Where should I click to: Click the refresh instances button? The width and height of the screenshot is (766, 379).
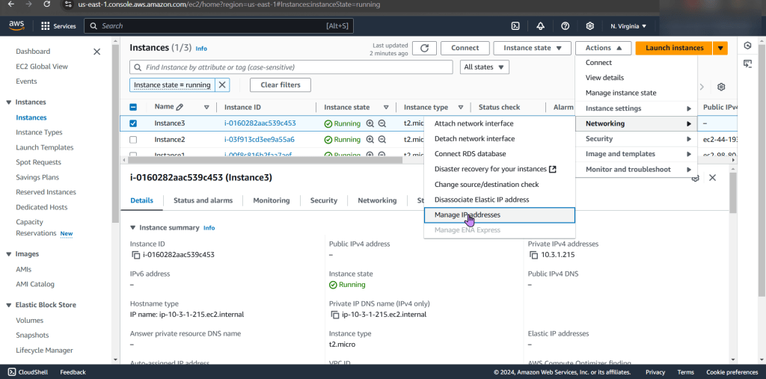(x=424, y=48)
